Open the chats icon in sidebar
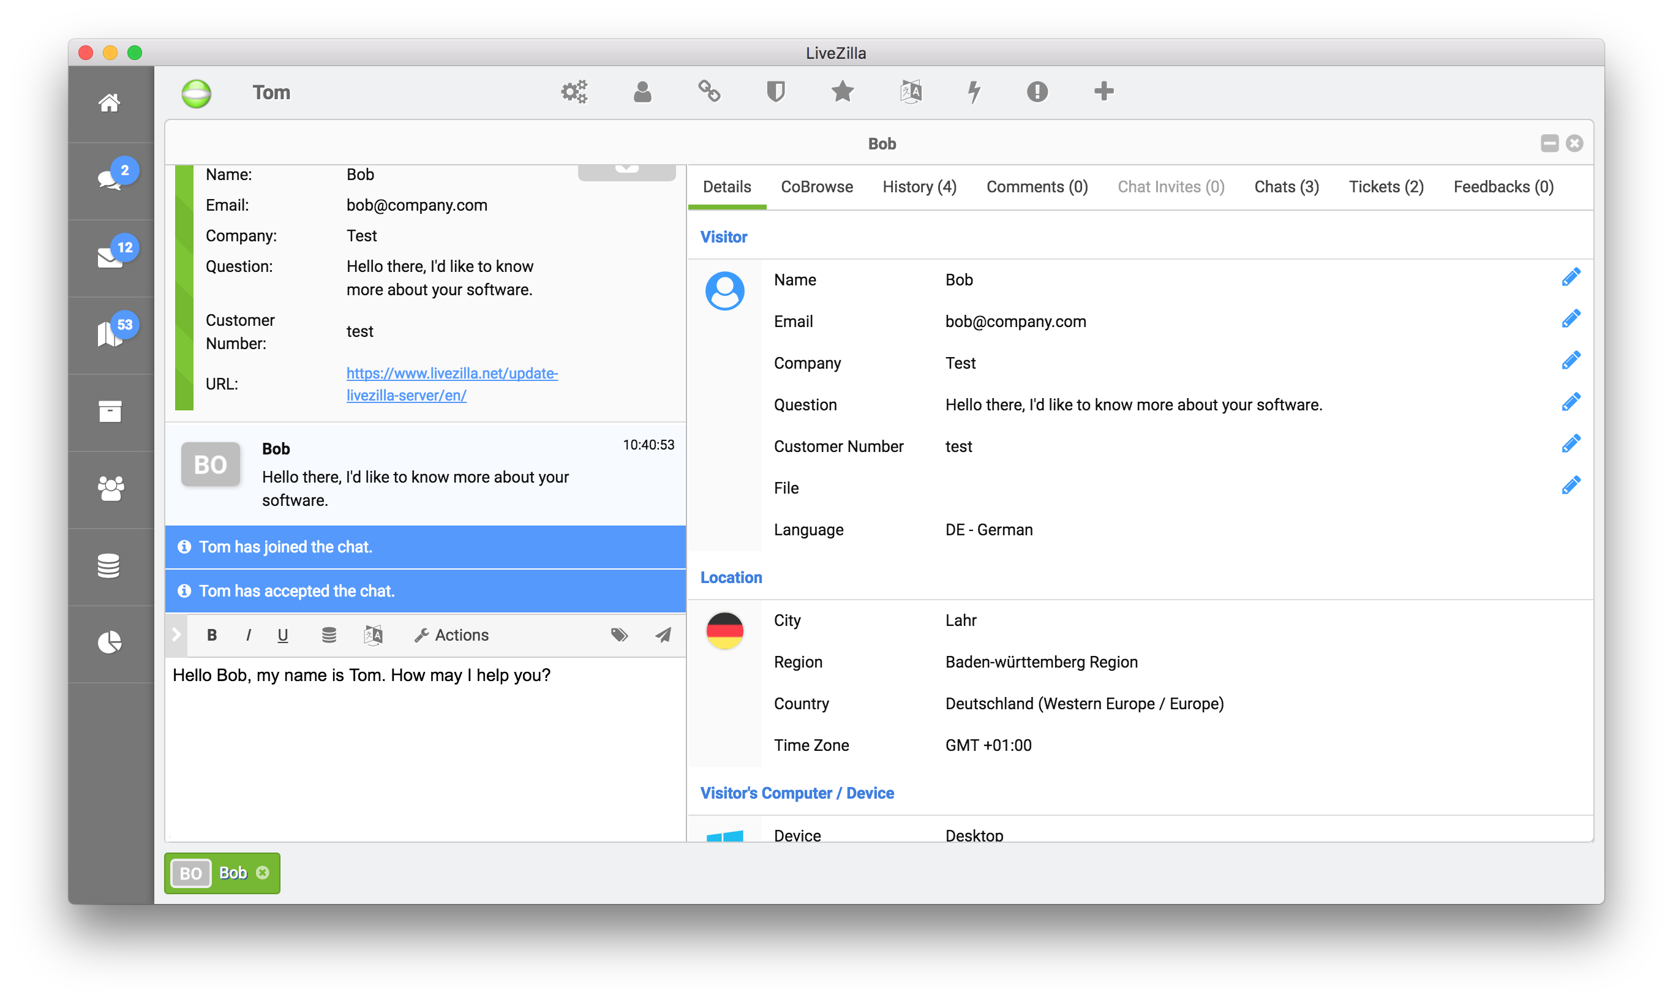 click(x=110, y=179)
